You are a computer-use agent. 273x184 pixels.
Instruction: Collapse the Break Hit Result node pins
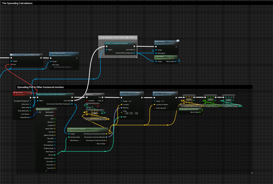click(x=46, y=171)
